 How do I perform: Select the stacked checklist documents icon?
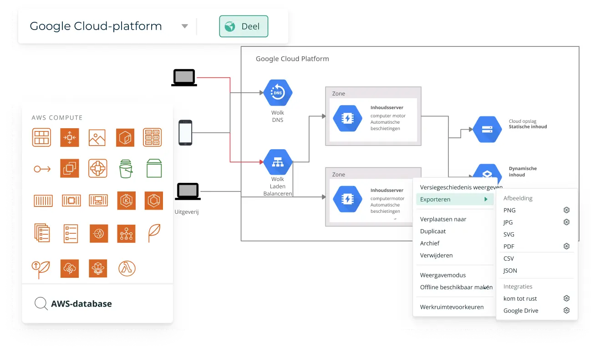42,232
